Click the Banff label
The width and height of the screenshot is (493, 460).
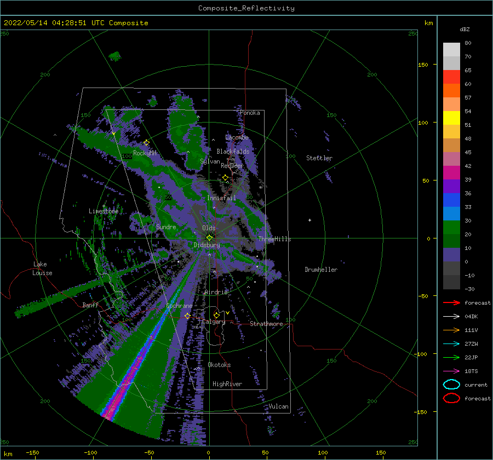pyautogui.click(x=90, y=305)
